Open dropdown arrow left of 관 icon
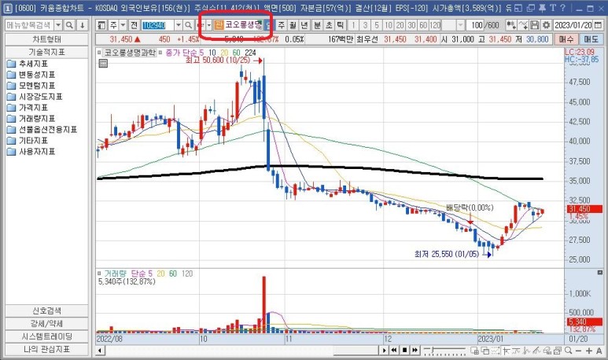The image size is (608, 360). tap(209, 25)
